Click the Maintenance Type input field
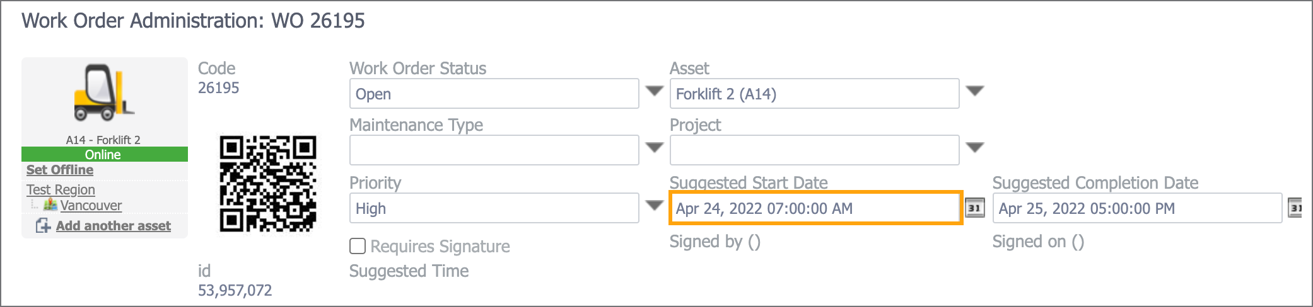Screen dimensions: 1313x307 [x=494, y=150]
